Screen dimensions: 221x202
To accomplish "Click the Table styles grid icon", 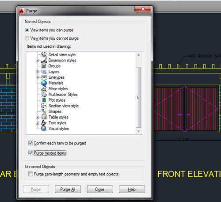I will 44,117.
